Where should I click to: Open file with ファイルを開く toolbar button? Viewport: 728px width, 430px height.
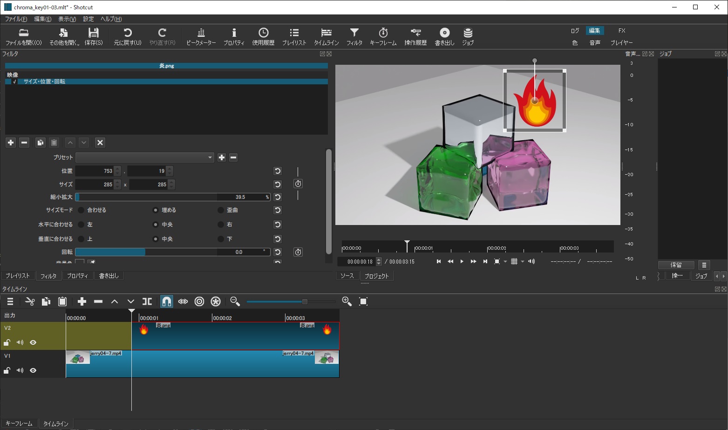pyautogui.click(x=23, y=36)
